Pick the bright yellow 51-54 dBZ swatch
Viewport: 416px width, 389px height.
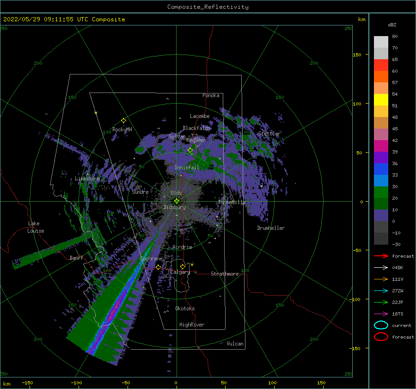[x=381, y=99]
